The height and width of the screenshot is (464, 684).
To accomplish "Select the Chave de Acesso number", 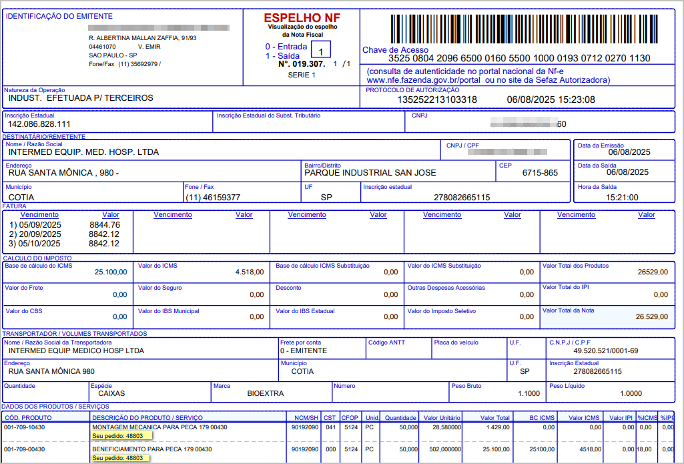I will pyautogui.click(x=519, y=59).
